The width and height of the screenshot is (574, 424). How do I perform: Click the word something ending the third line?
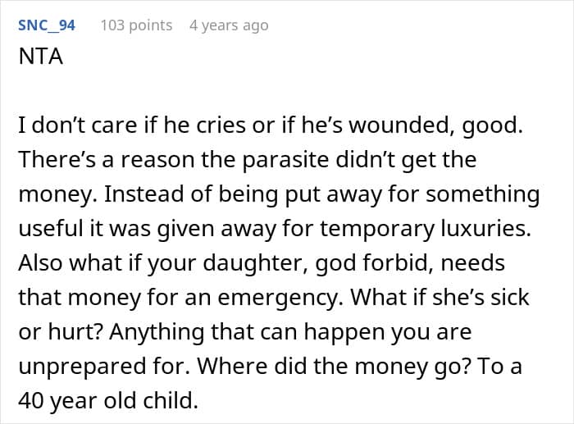(x=482, y=194)
